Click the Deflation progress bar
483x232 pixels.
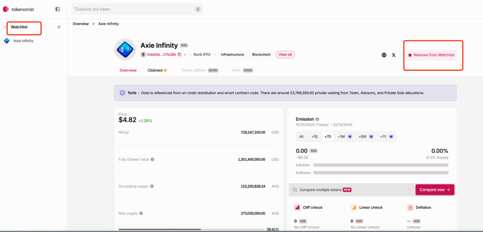381,173
